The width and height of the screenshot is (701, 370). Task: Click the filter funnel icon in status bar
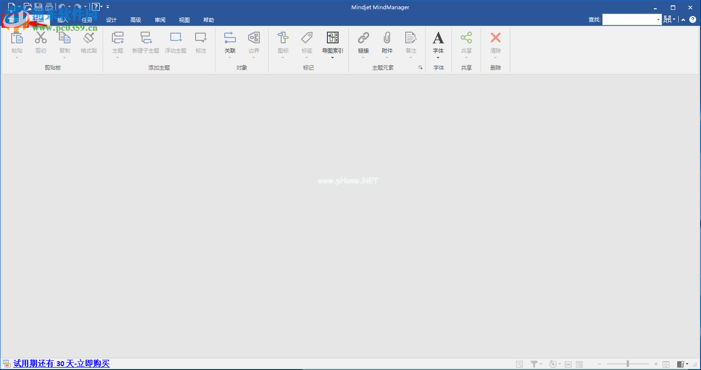pos(534,364)
